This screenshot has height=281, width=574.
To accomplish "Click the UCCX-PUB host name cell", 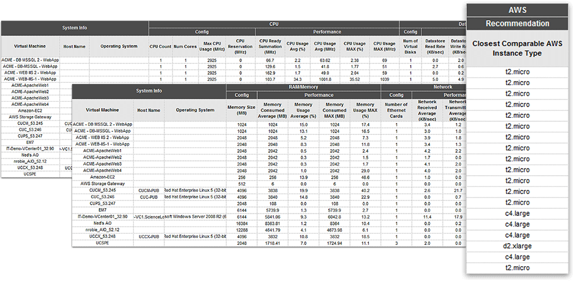I will [x=148, y=236].
